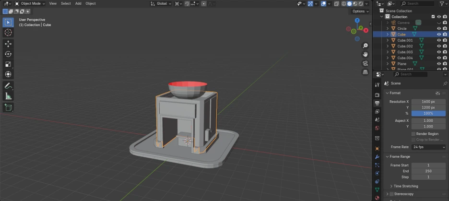
Task: Open Object Mode dropdown
Action: [30, 4]
